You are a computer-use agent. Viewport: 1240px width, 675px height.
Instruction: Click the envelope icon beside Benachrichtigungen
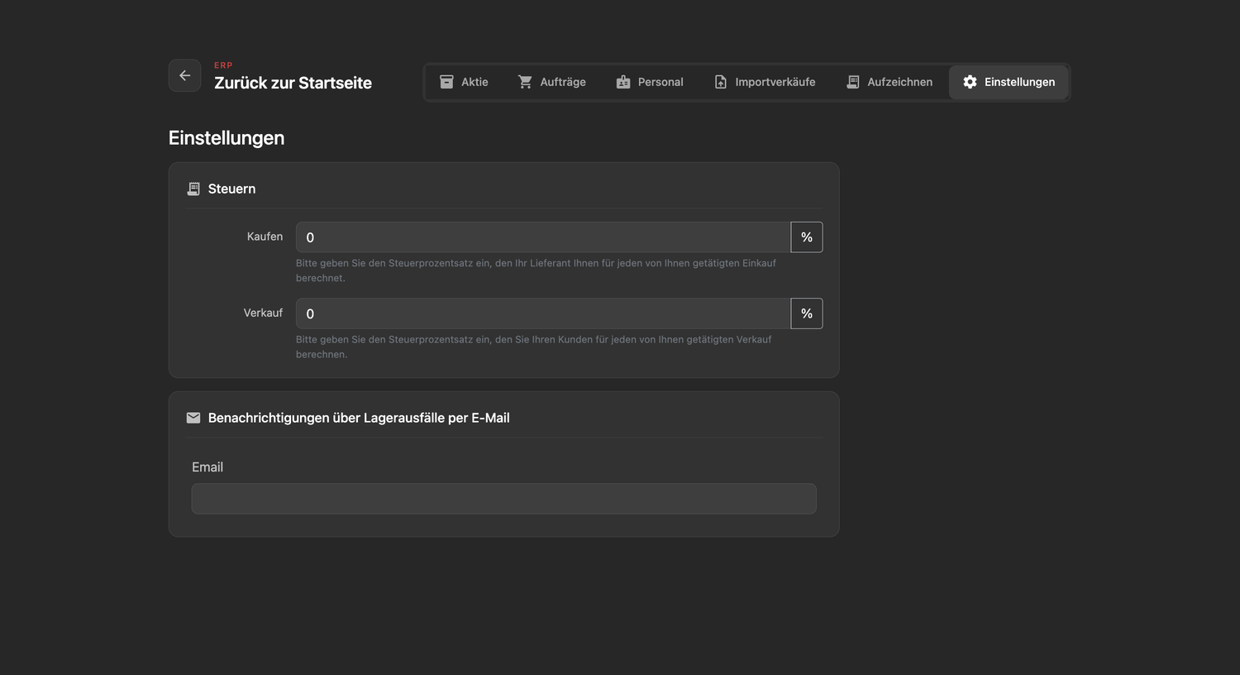(193, 418)
